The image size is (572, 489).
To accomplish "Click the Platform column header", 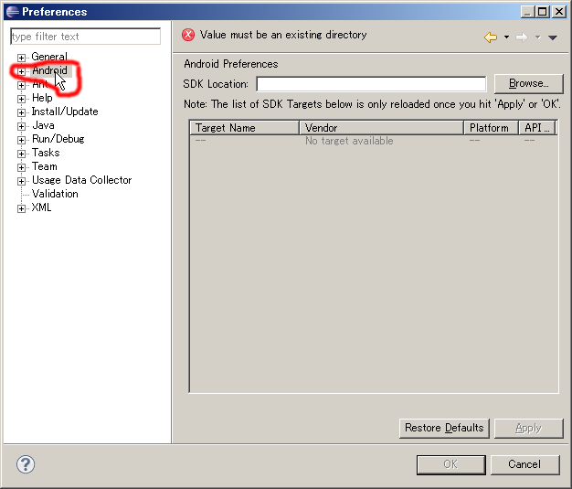I will coord(491,128).
